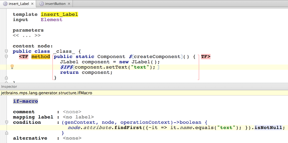
Task: Click the opening <TF template fragment marker
Action: (24, 57)
